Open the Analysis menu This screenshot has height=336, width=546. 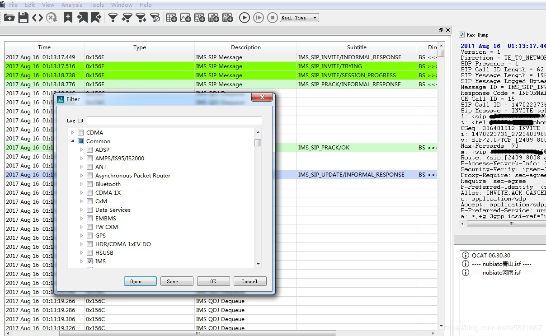pos(72,5)
